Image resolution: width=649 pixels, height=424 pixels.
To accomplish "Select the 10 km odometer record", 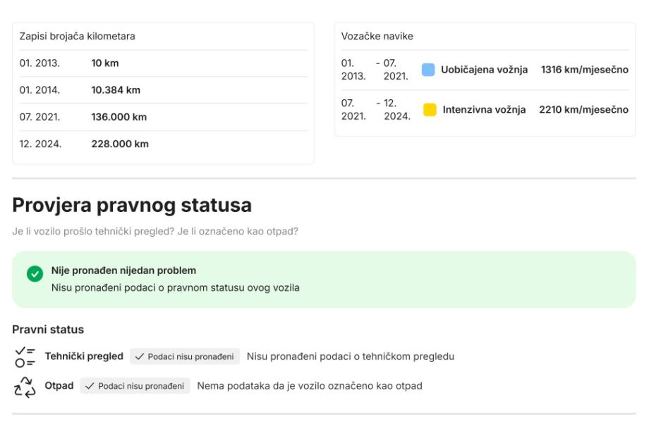I will [105, 63].
